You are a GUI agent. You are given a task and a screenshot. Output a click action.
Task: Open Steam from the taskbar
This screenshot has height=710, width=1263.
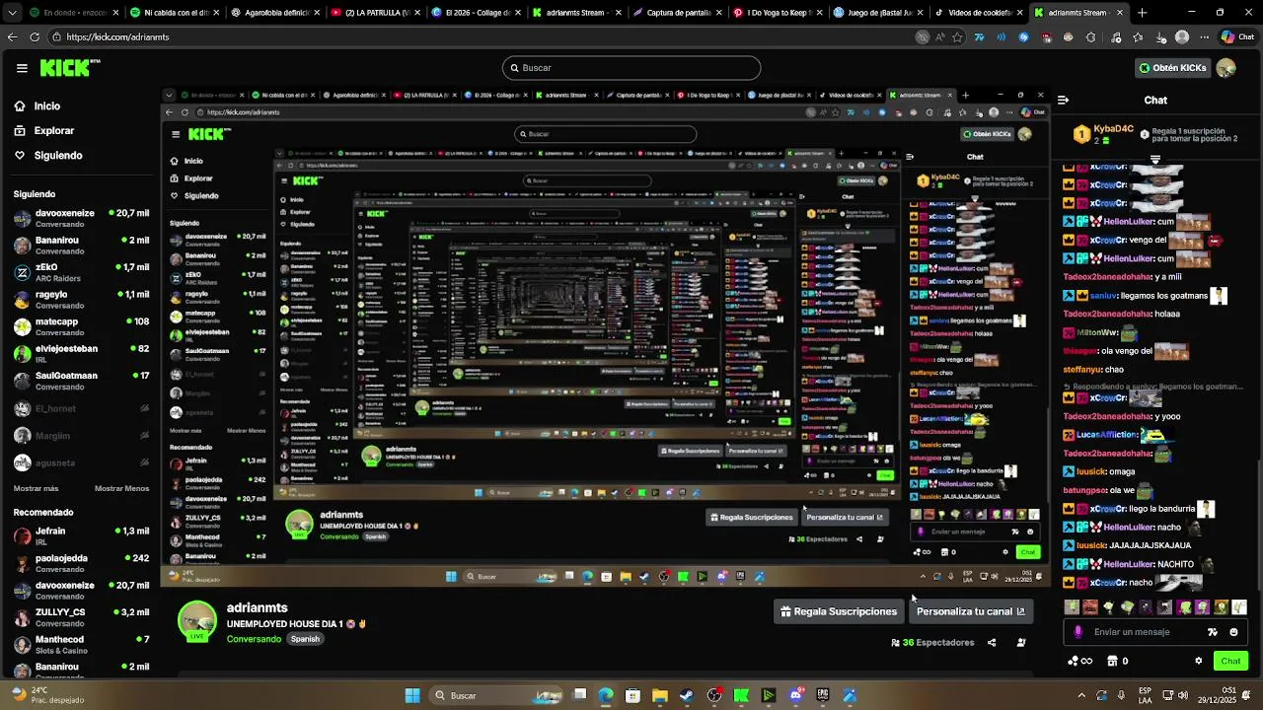[687, 695]
